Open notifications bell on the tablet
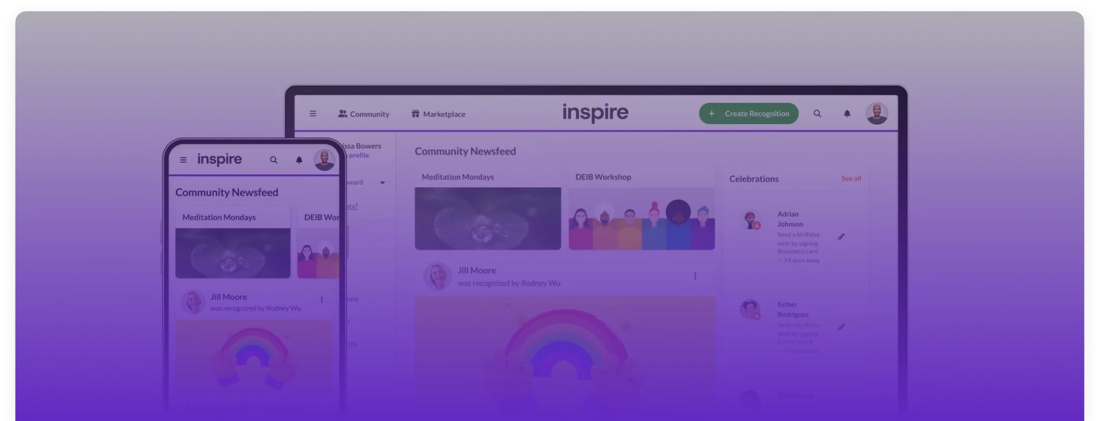 847,113
